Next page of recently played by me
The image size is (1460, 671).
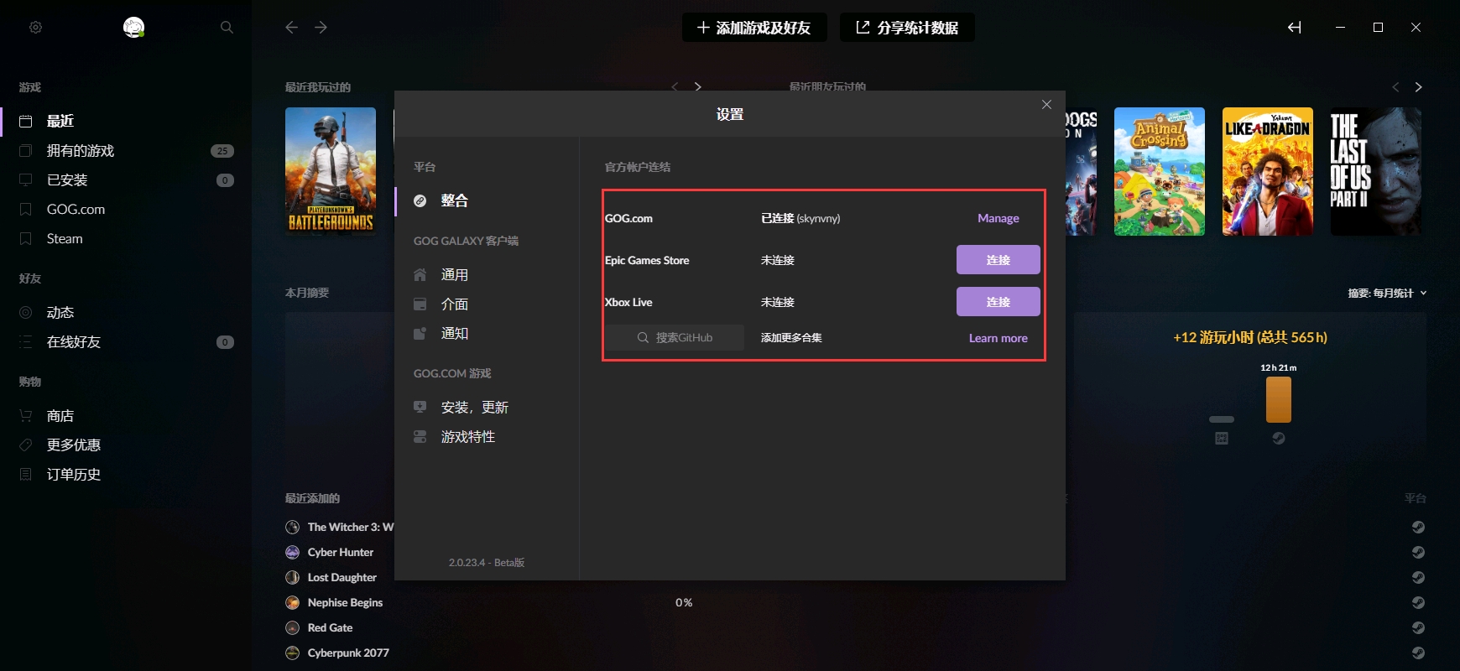point(697,86)
